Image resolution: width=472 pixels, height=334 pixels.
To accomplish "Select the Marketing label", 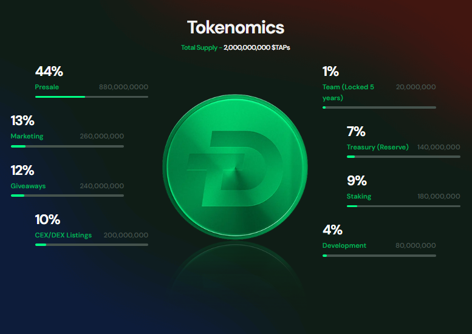I will 27,137.
